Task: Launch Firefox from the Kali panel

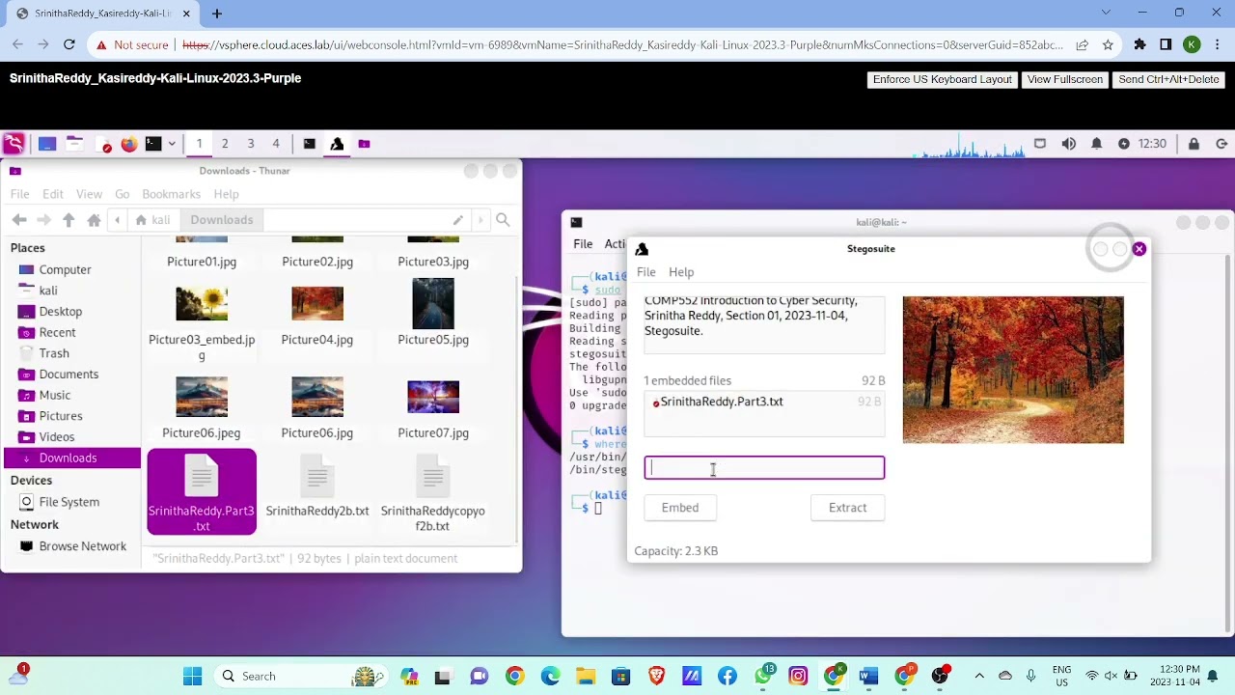Action: click(x=128, y=144)
